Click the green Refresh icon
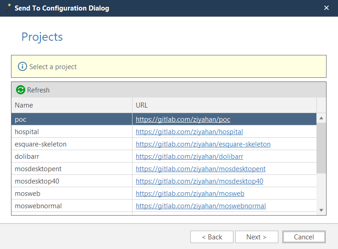The height and width of the screenshot is (249, 338). 21,90
